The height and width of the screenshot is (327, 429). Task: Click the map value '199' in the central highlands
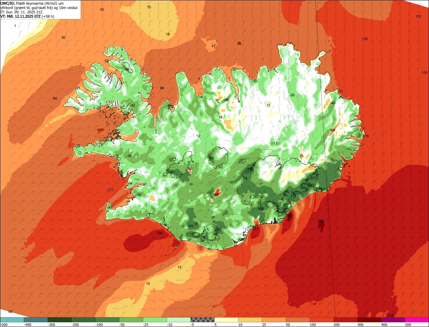[x=216, y=195]
